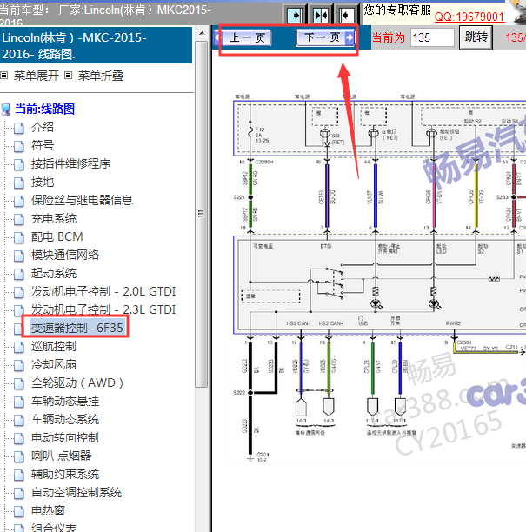The height and width of the screenshot is (532, 526).
Task: Click page icon beside 充电系统
Action: 19,220
